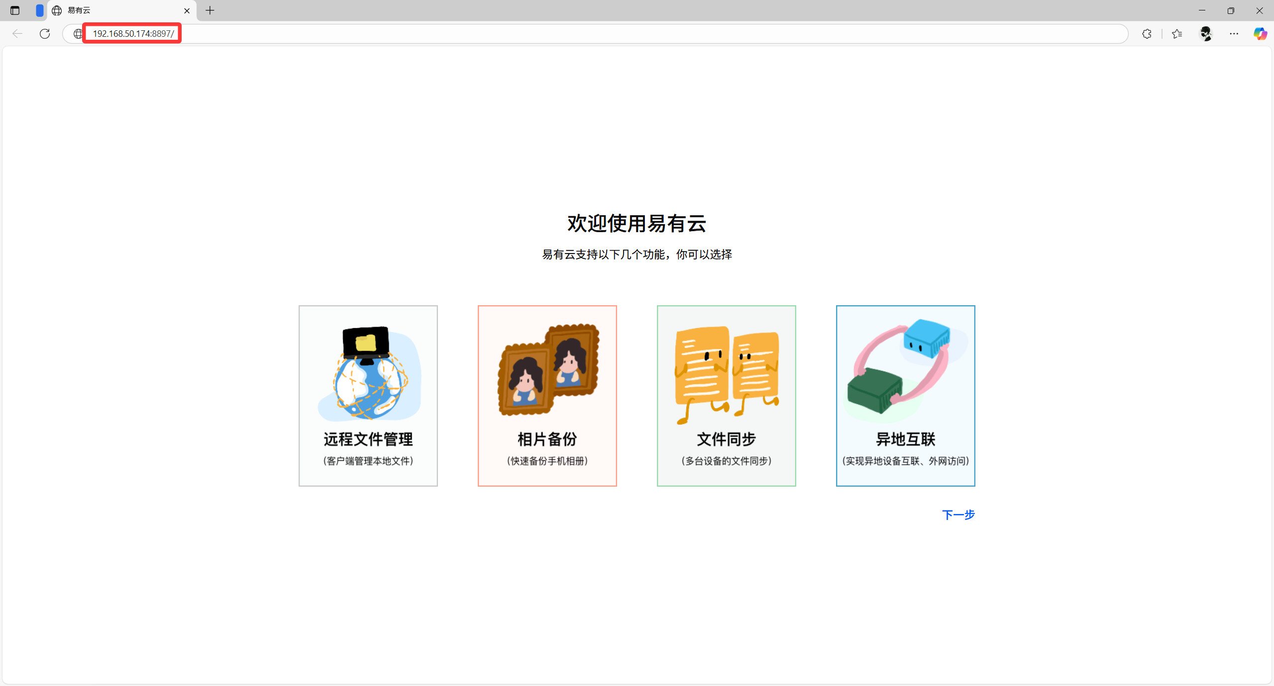1274x686 pixels.
Task: Open the browser settings ellipsis menu
Action: tap(1234, 33)
